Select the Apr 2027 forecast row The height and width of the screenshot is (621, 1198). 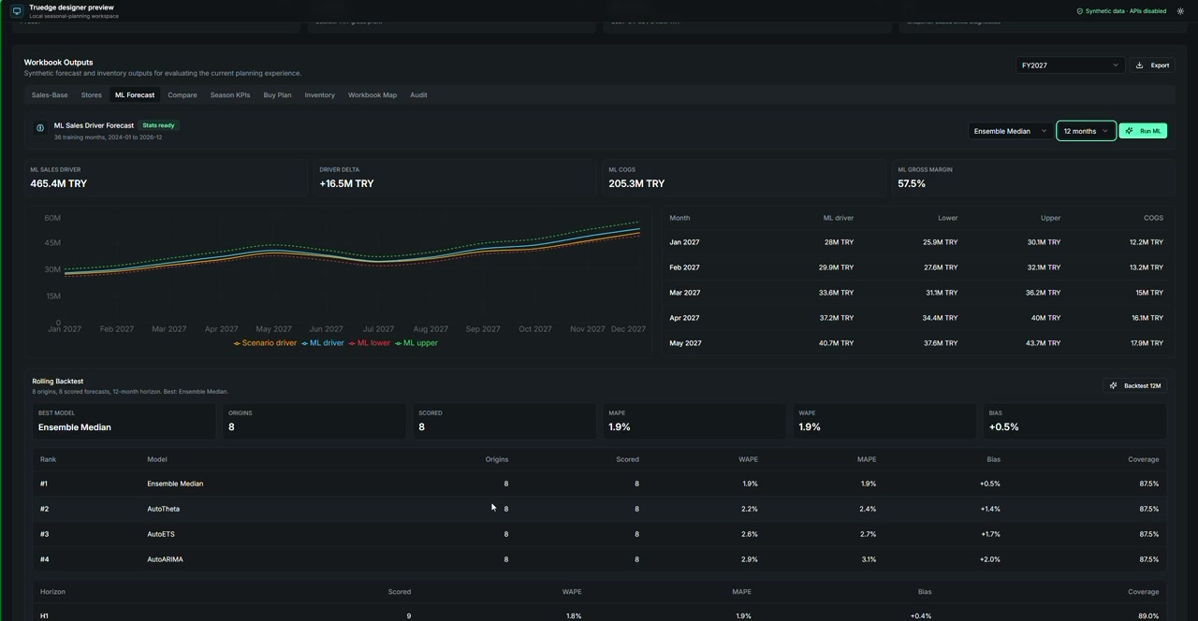pyautogui.click(x=916, y=318)
